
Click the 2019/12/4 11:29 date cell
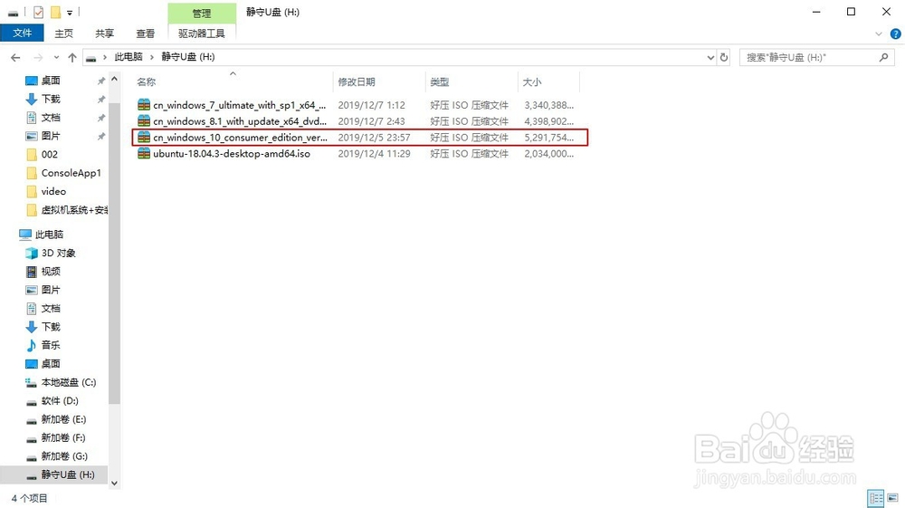pyautogui.click(x=374, y=154)
